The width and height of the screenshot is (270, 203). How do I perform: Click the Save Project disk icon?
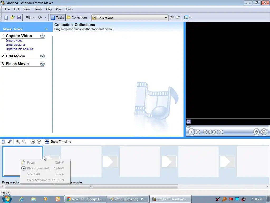[19, 17]
